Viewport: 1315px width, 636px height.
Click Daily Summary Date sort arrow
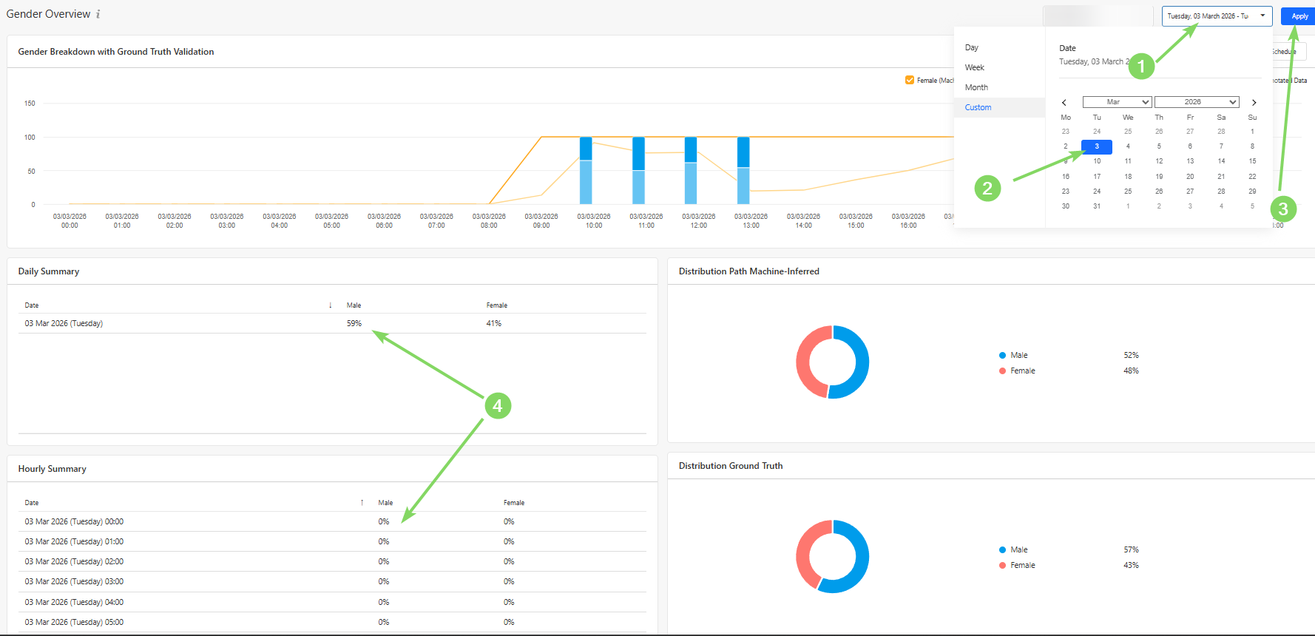pos(330,305)
